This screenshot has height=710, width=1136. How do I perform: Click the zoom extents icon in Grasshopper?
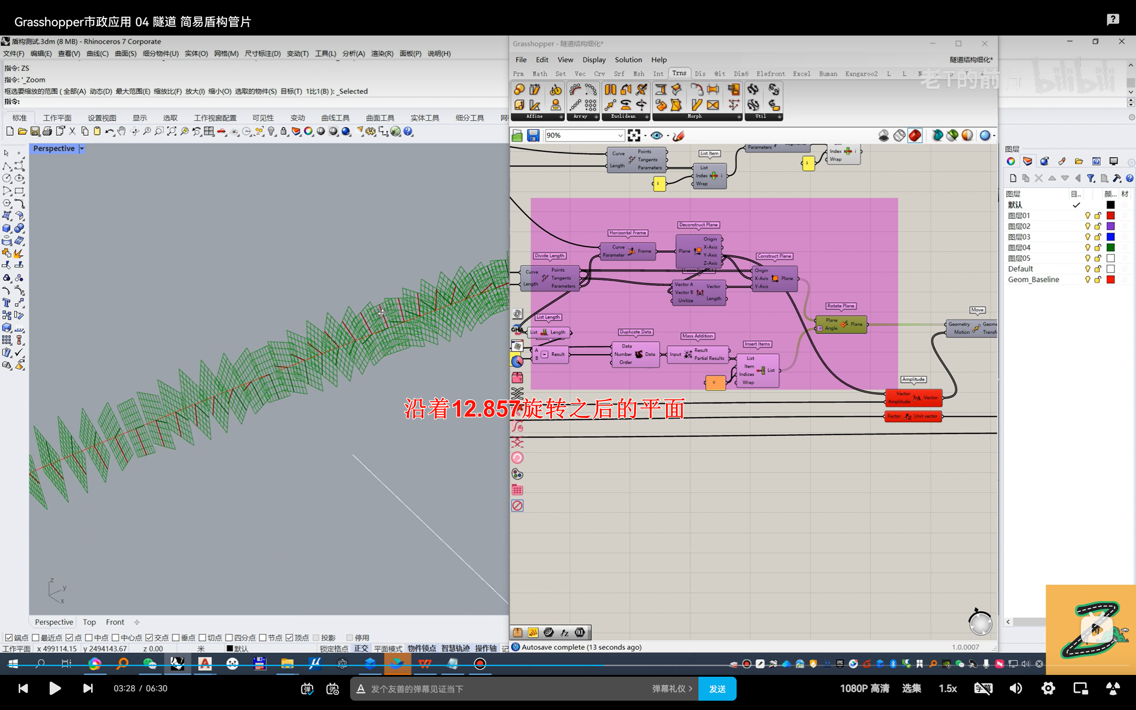point(634,136)
